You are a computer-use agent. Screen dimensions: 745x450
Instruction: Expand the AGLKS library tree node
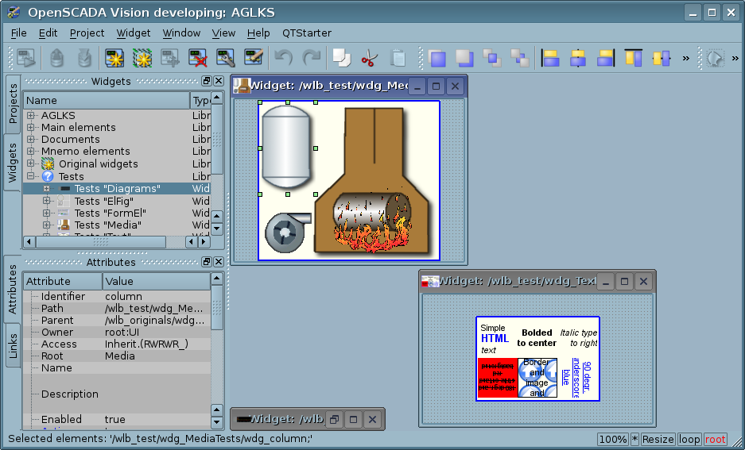32,116
